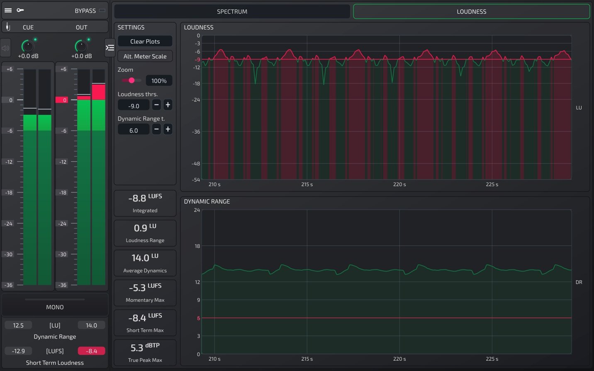The width and height of the screenshot is (594, 371).
Task: Click the 12.5 Dynamic Range cue value
Action: tap(18, 325)
